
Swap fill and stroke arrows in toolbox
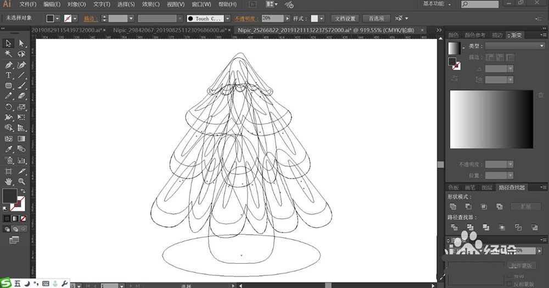[x=23, y=191]
